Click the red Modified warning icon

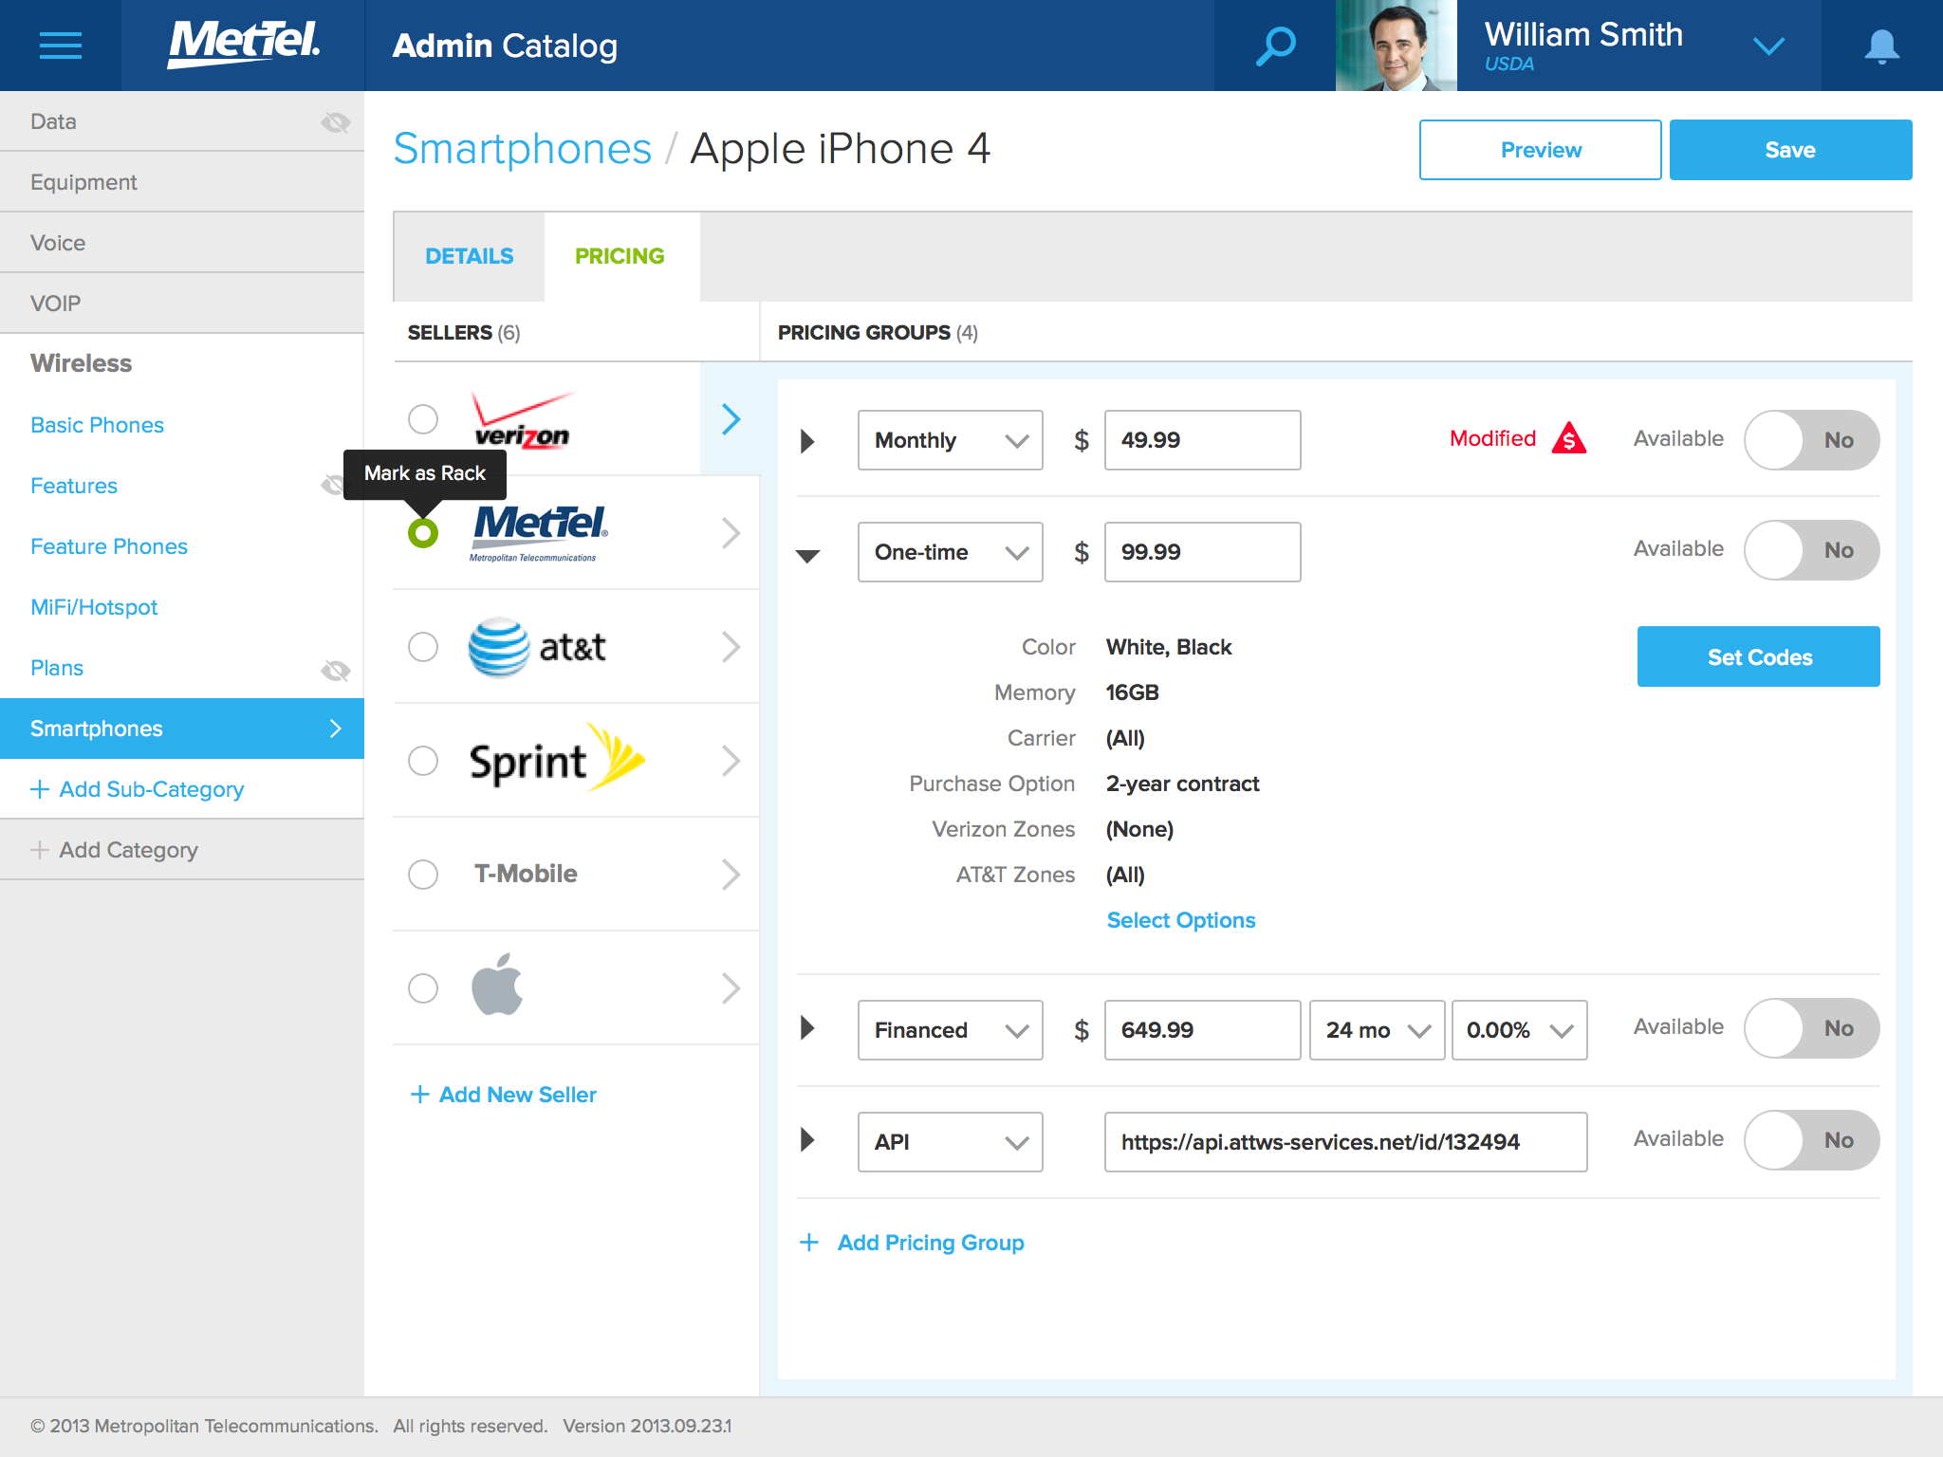(x=1569, y=439)
